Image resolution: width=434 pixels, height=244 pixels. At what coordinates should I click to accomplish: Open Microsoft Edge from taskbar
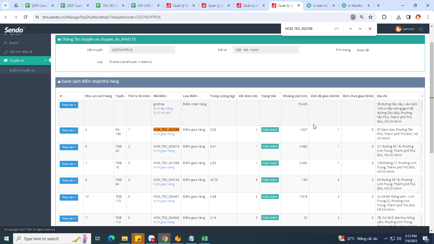coord(111,239)
